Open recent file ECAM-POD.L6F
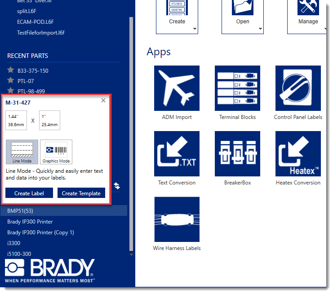Screen dimensions: 333x294 pos(35,22)
